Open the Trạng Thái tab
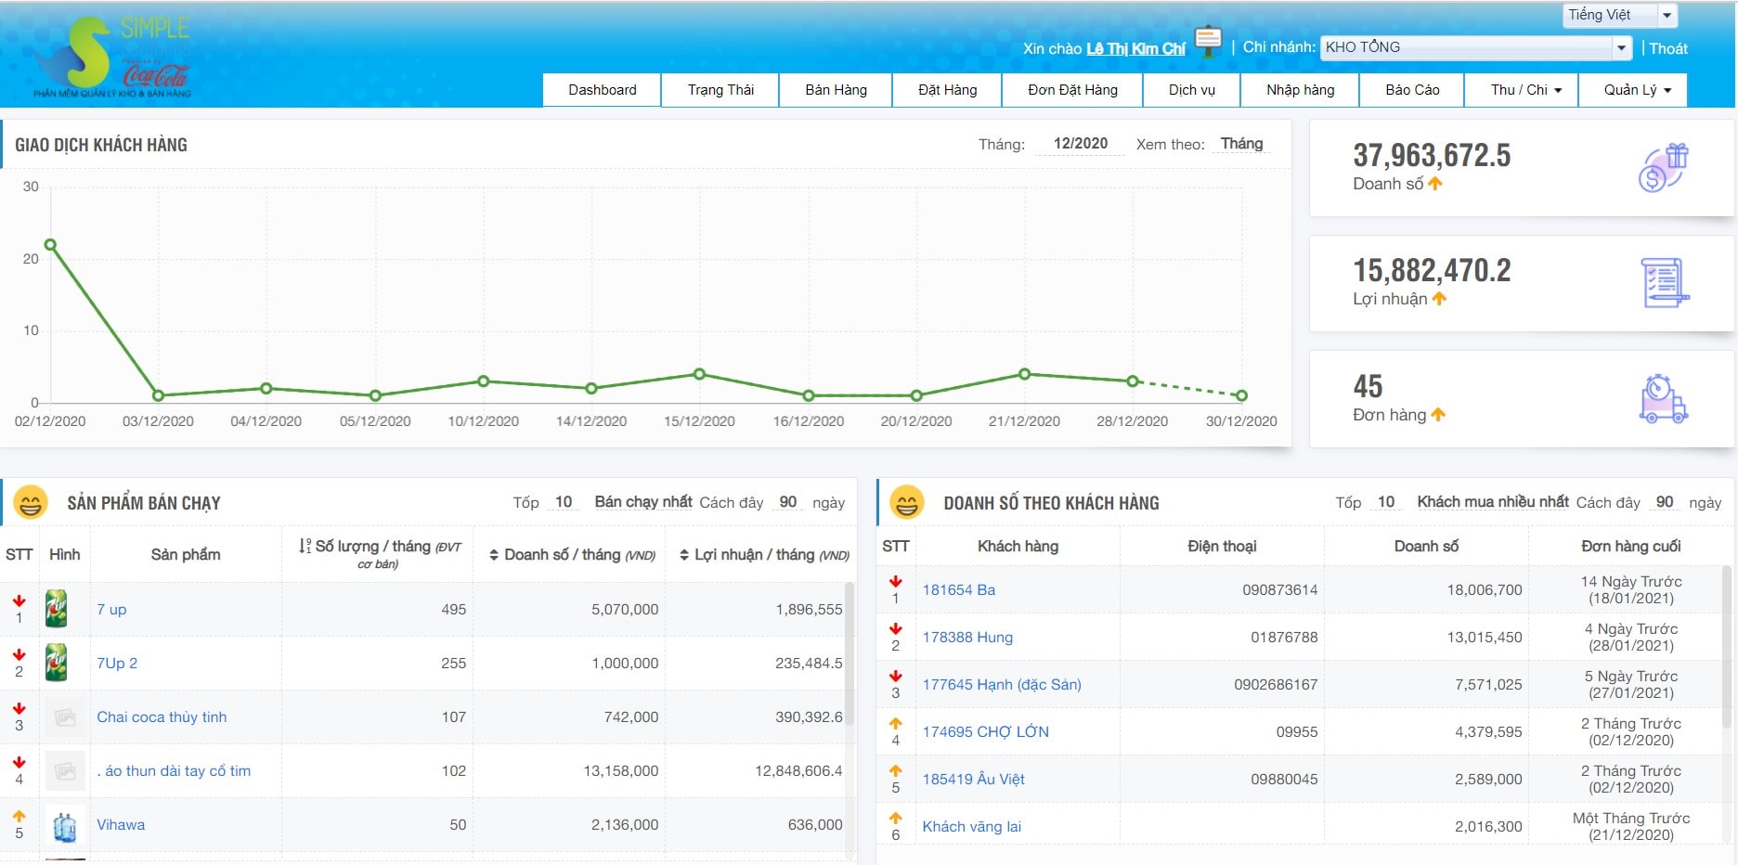Screen dimensions: 1738x865 (720, 90)
